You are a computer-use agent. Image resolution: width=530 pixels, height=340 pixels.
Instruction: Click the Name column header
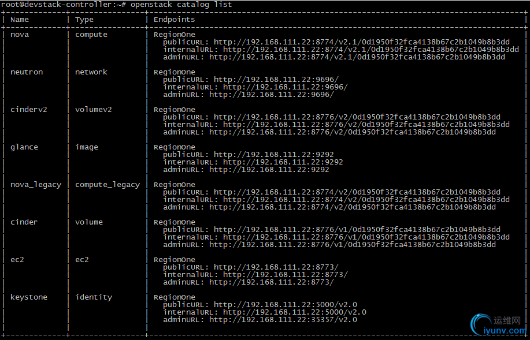pyautogui.click(x=20, y=20)
